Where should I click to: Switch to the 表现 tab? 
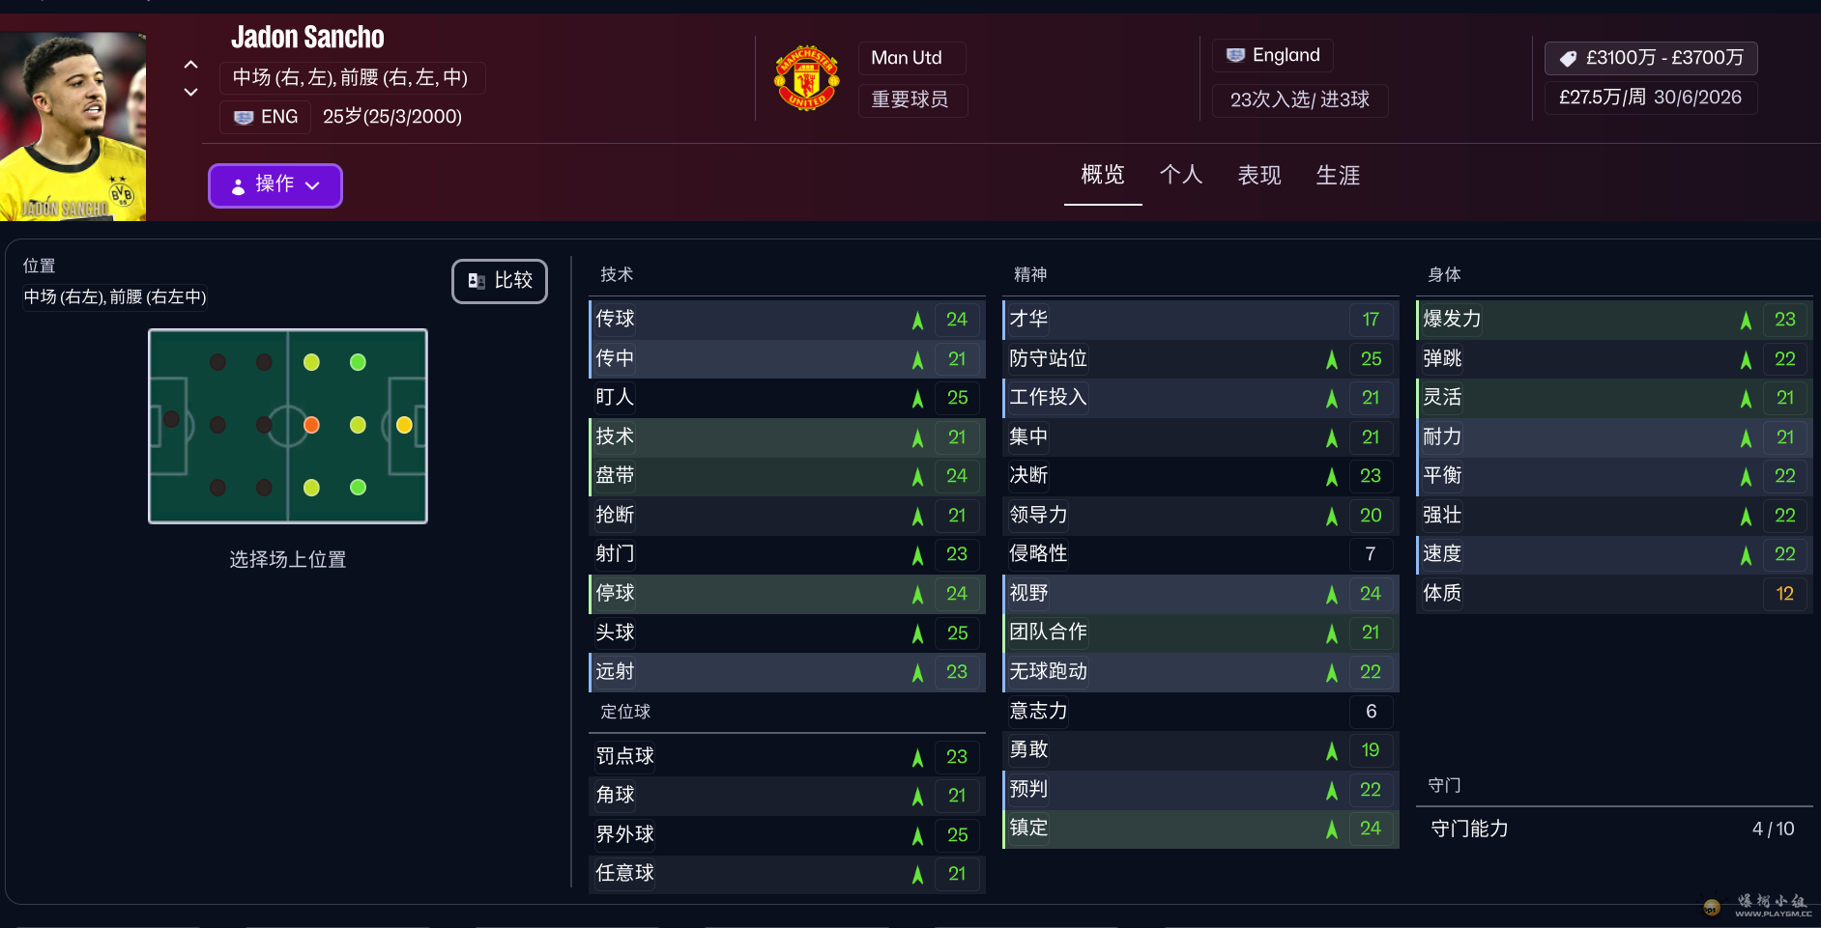(x=1258, y=176)
